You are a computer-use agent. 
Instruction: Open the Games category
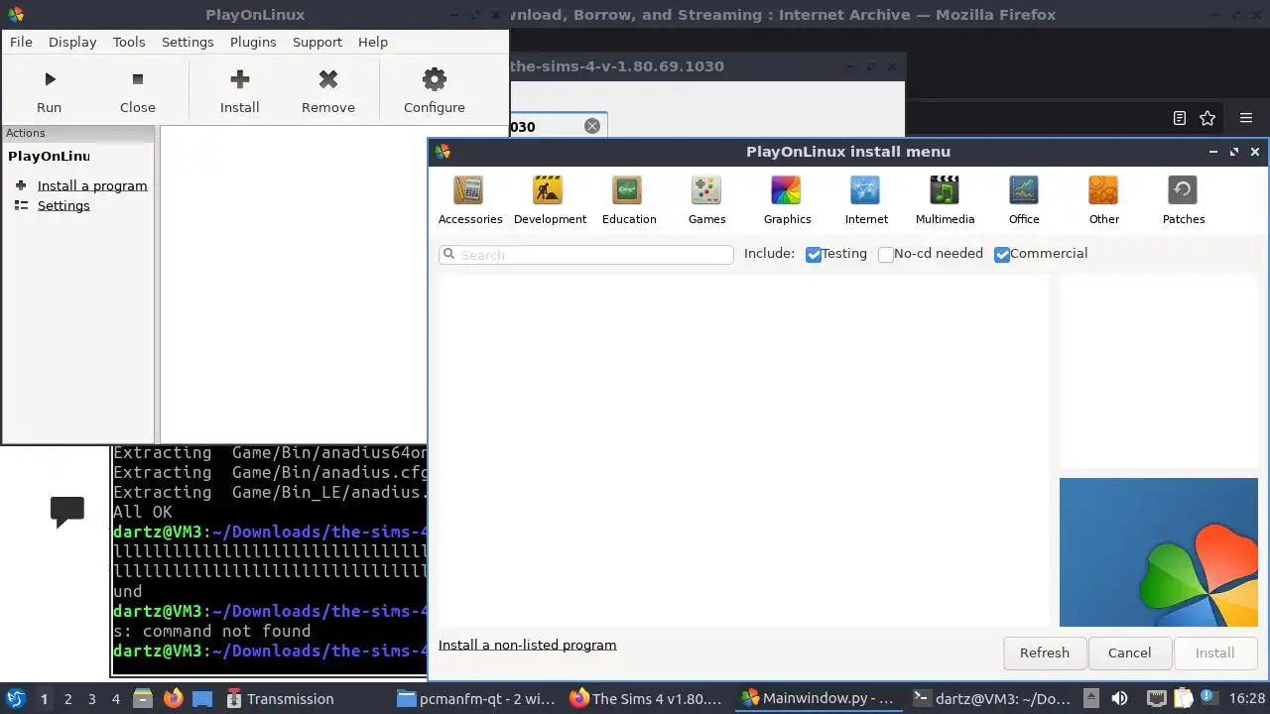click(707, 199)
